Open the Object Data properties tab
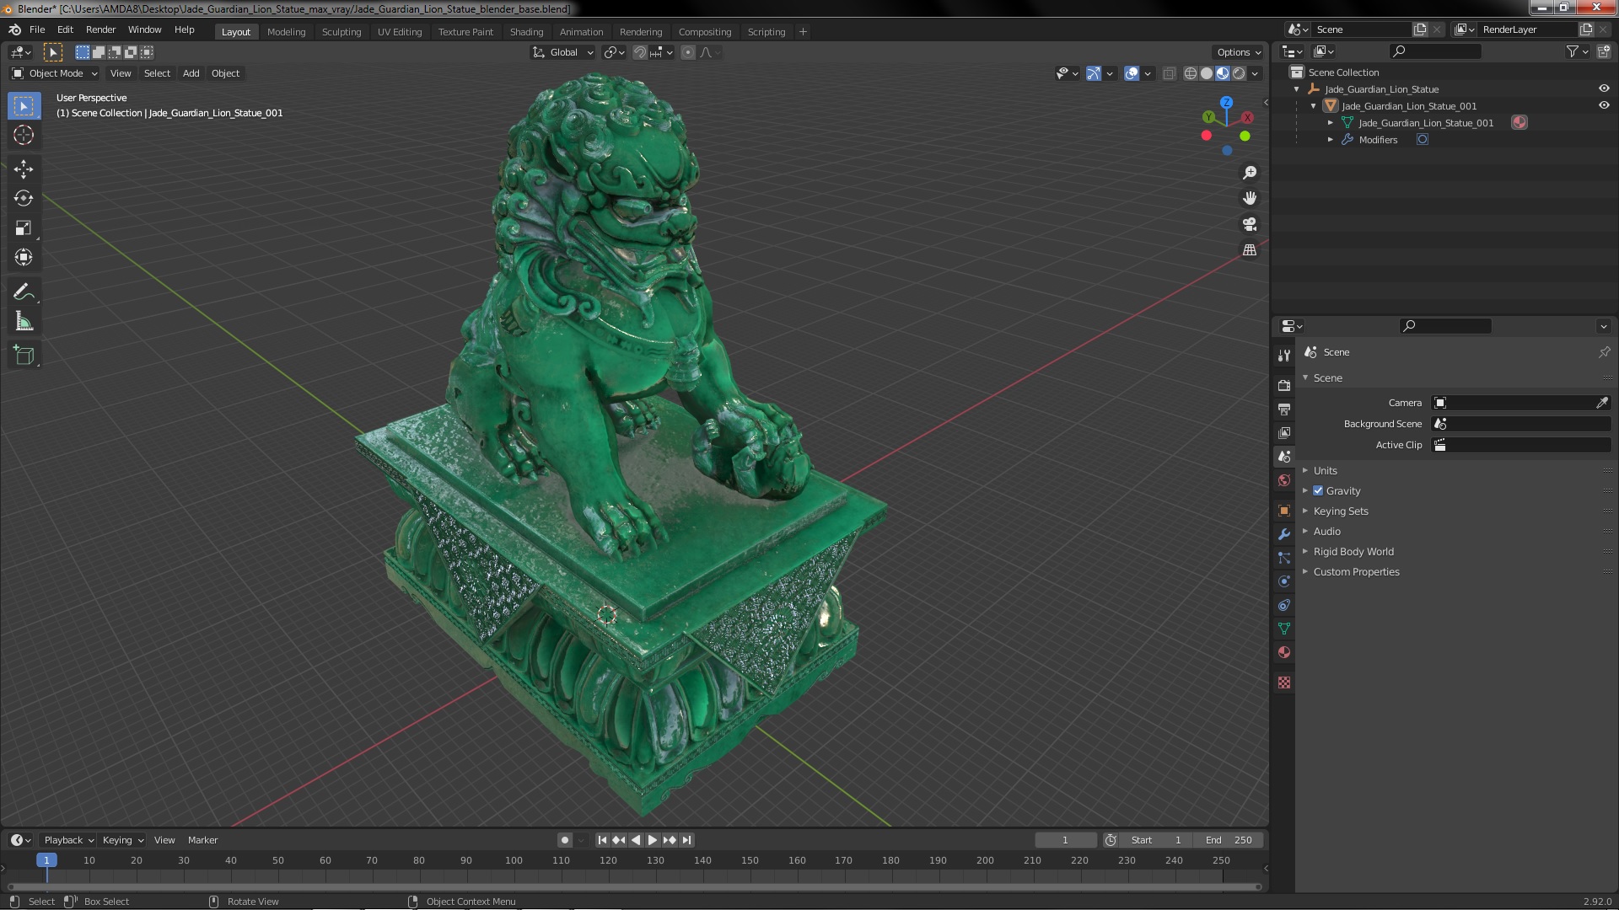Viewport: 1619px width, 910px height. [x=1284, y=629]
